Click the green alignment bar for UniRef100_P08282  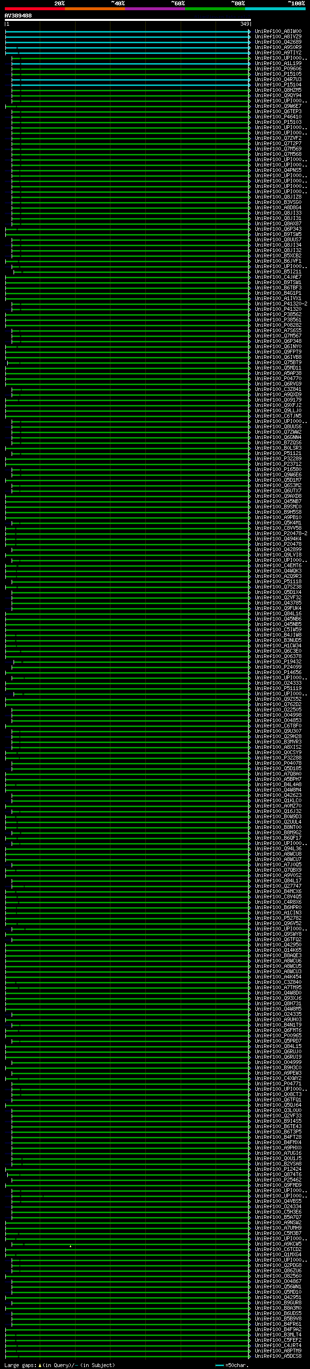pyautogui.click(x=128, y=325)
